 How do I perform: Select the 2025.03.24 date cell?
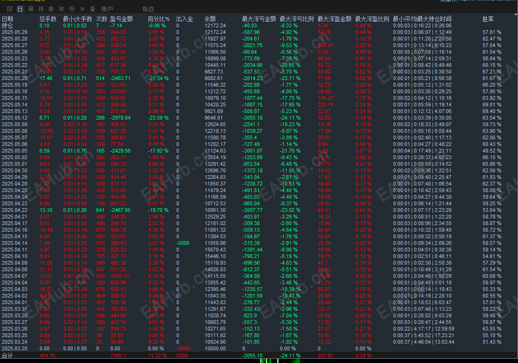(15, 342)
